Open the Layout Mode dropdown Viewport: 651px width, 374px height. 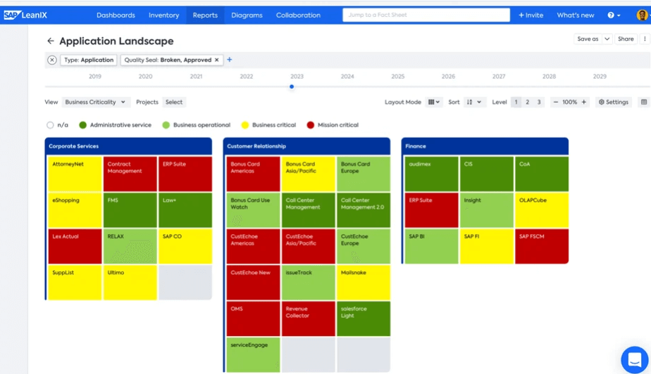434,102
